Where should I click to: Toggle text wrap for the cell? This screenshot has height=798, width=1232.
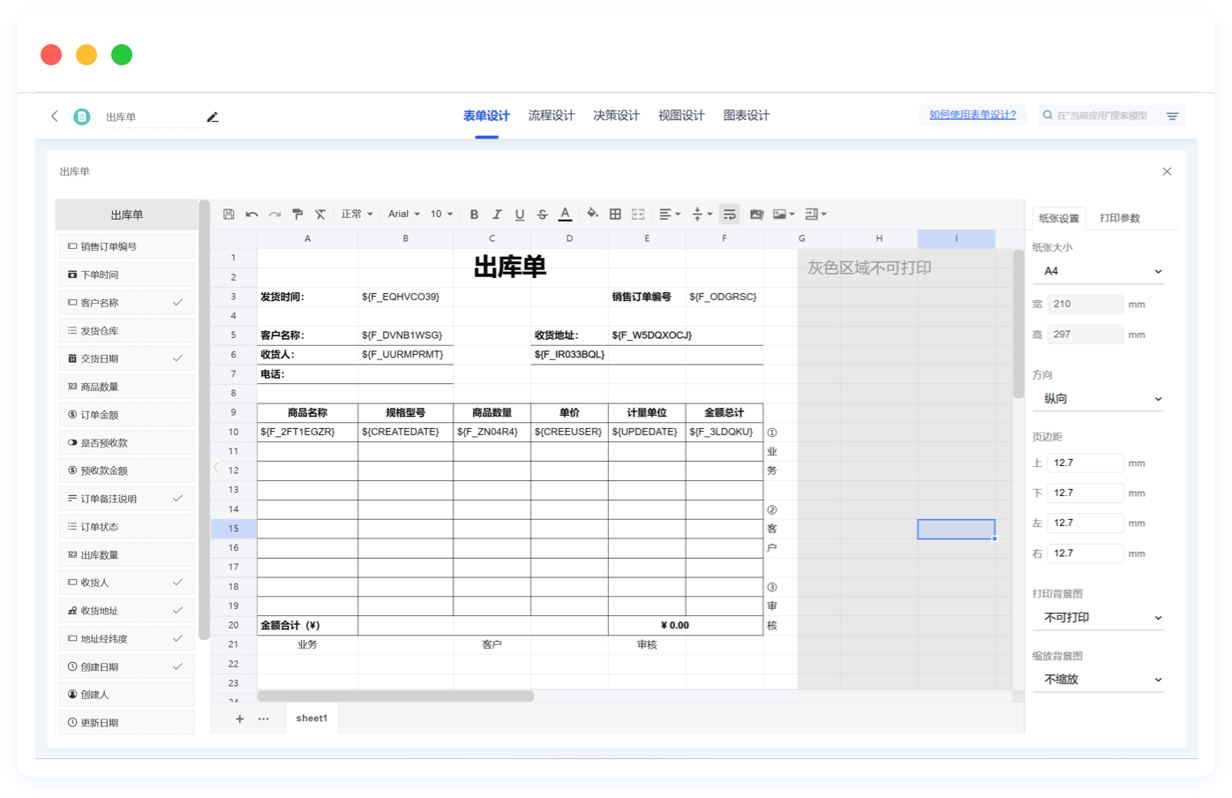coord(729,215)
